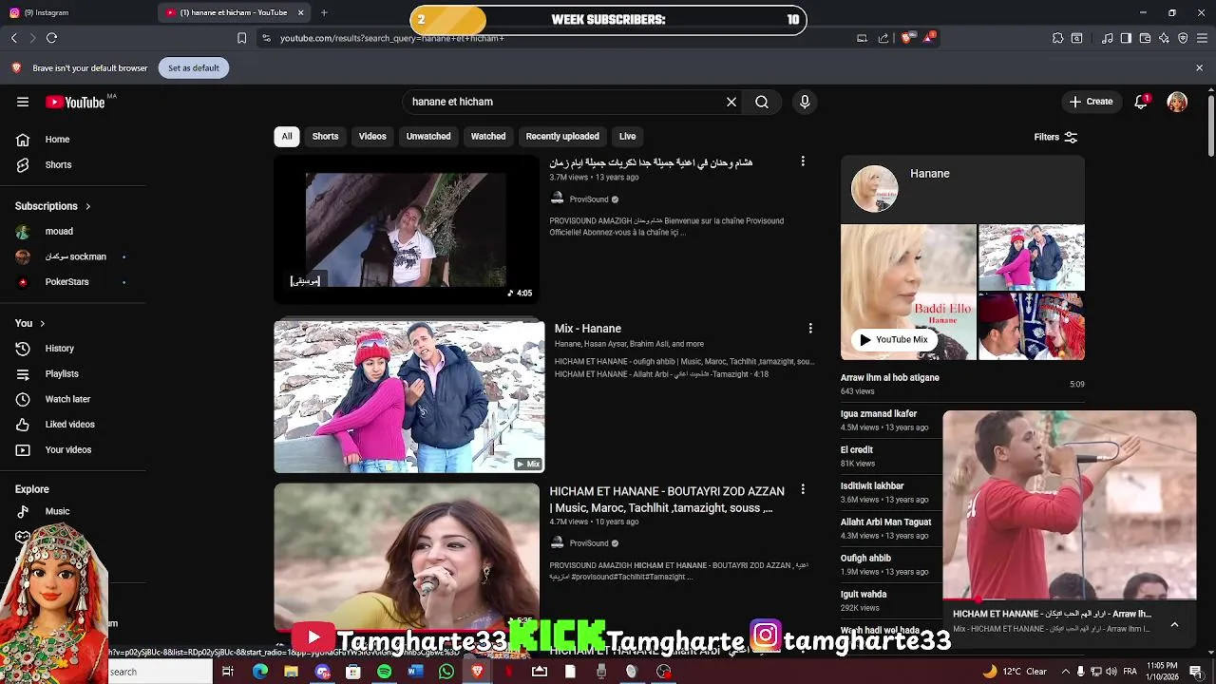Open more options for first Arabic-titled video
Screen dimensions: 1216x684
[803, 161]
